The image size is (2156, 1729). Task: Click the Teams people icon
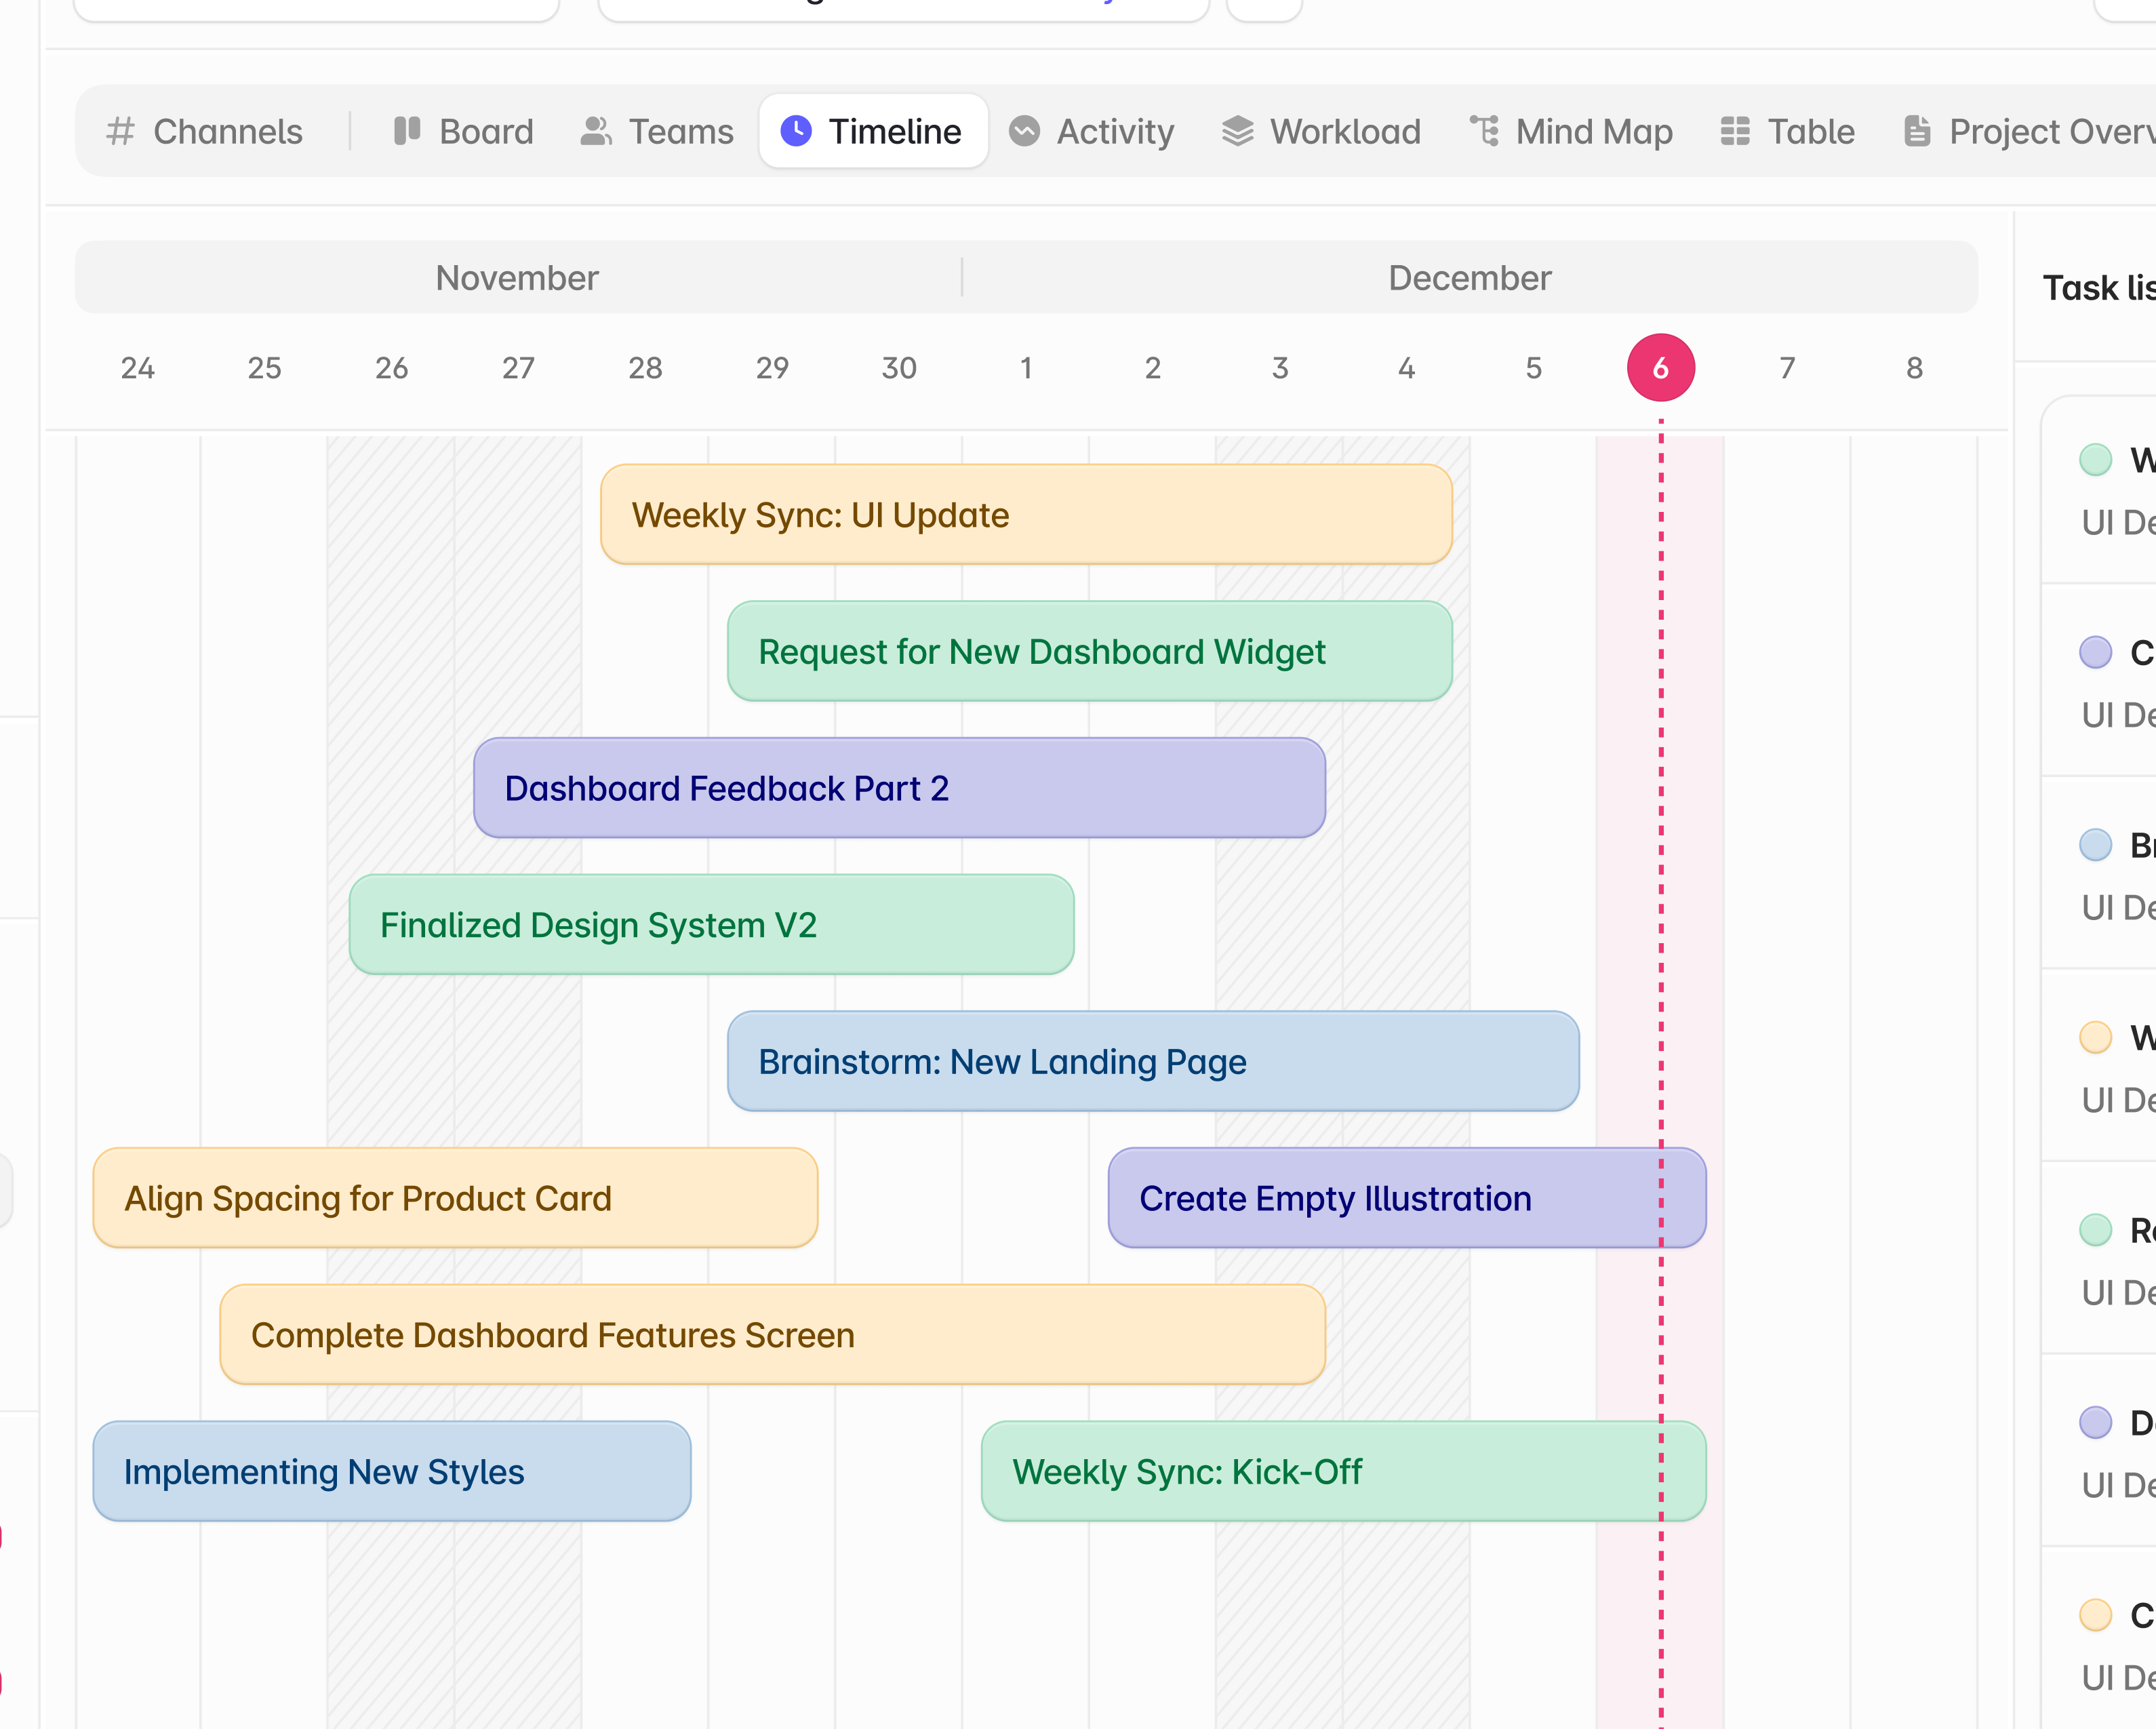click(596, 131)
